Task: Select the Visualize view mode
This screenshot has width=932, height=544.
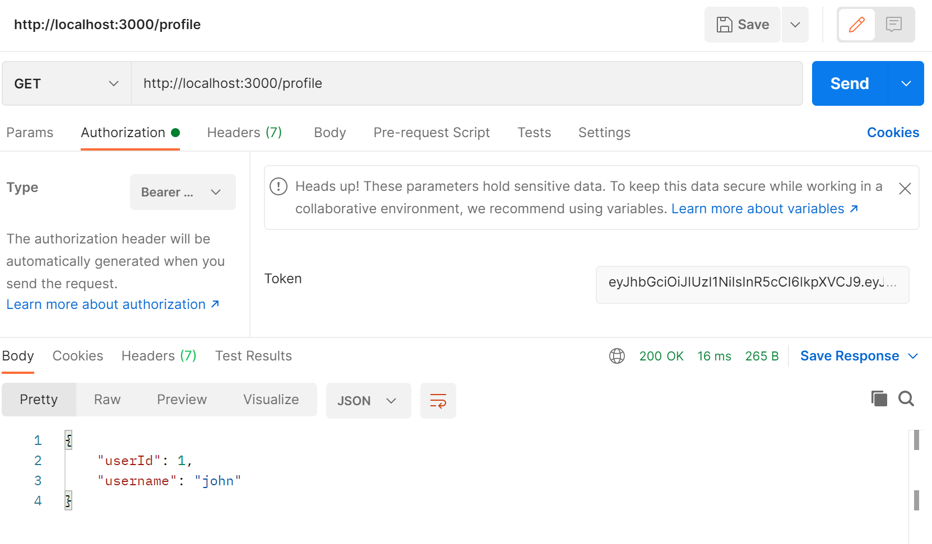Action: coord(271,400)
